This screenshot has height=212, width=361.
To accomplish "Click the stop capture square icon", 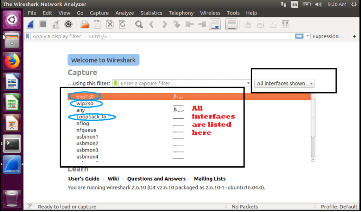I will (43, 24).
